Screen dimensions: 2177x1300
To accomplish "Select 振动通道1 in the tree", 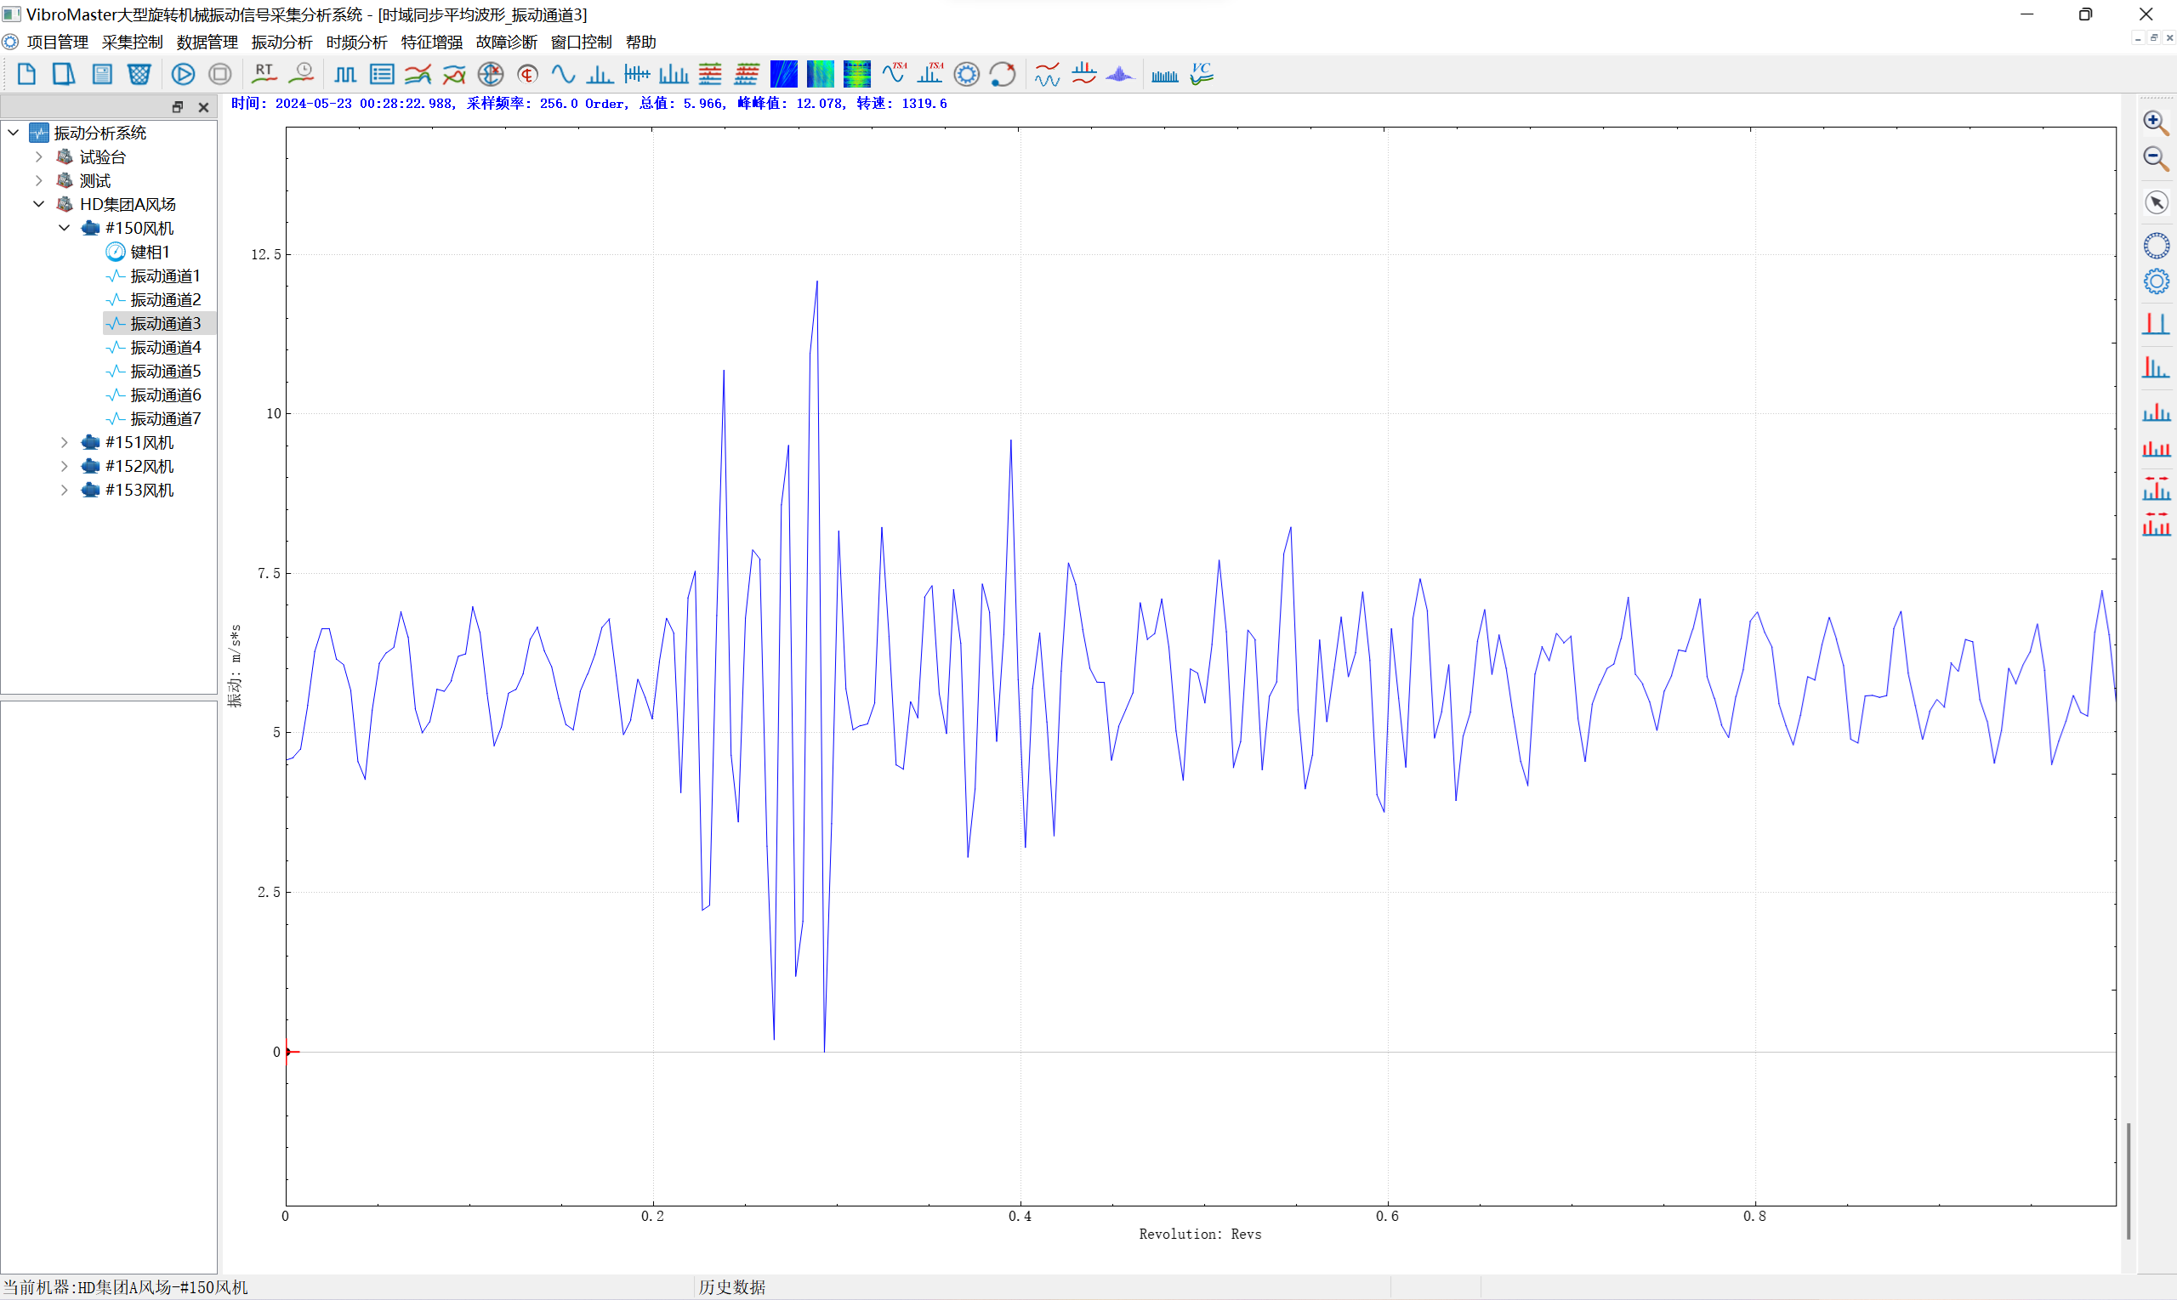I will tap(166, 276).
